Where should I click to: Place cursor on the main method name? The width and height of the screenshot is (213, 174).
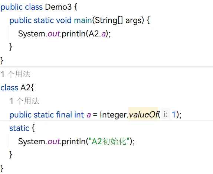pos(83,20)
